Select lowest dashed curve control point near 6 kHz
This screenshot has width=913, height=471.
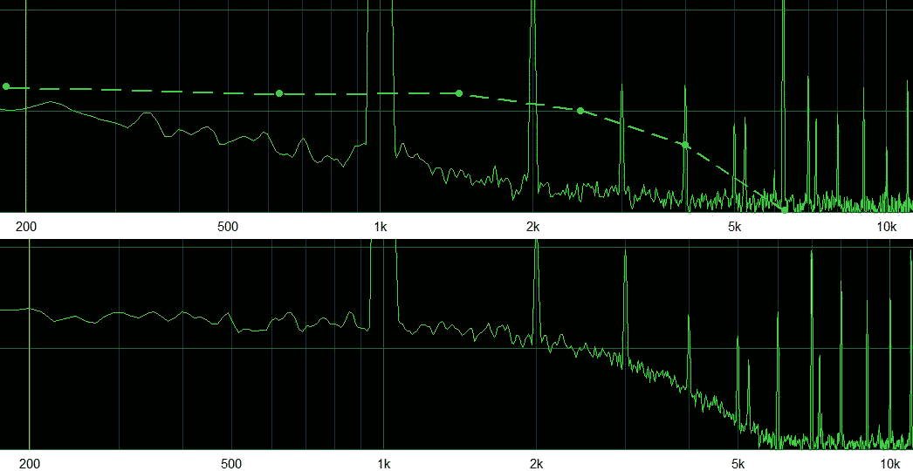785,209
